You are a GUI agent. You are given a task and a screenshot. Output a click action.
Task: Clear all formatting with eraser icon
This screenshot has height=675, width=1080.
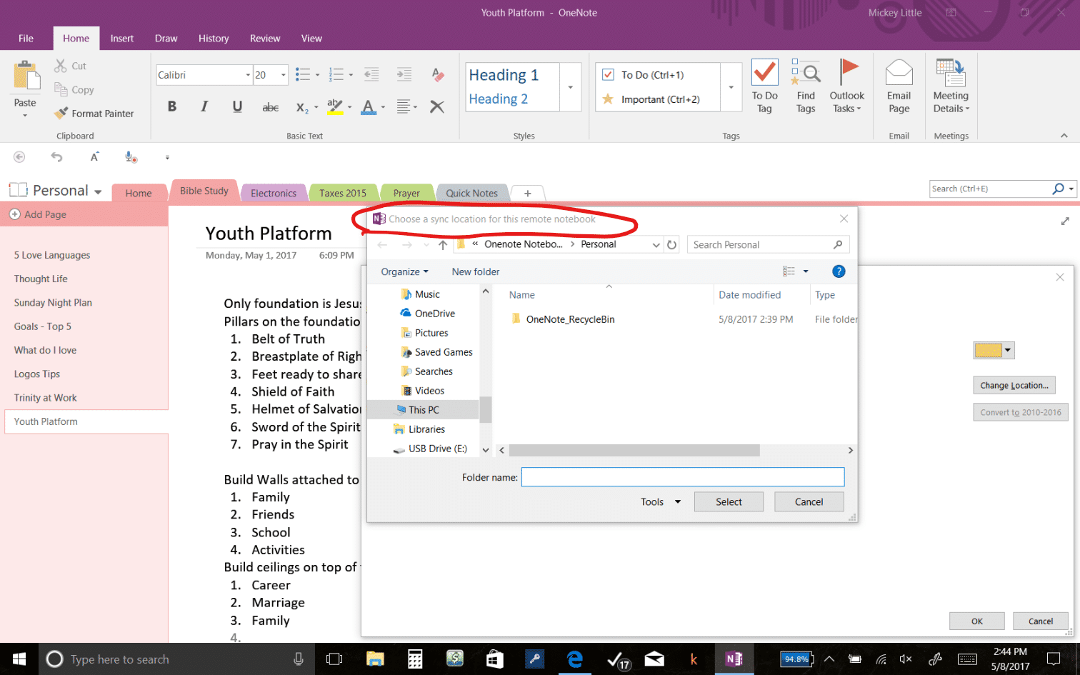click(x=438, y=74)
